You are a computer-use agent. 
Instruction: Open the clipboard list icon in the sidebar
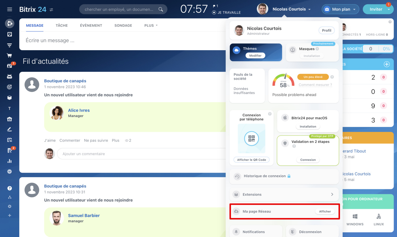[x=10, y=140]
